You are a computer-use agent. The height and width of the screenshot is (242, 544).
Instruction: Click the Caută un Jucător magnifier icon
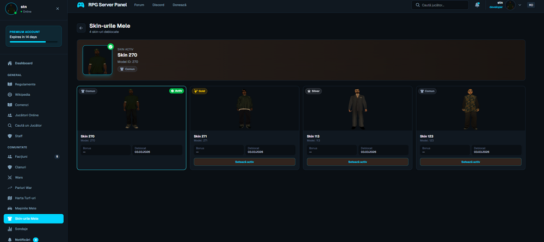pyautogui.click(x=10, y=126)
